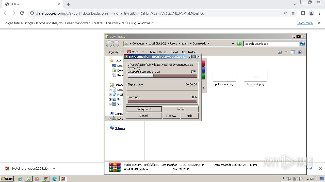Click the Chrome forward arrow
Screen dimensions: 325x182
tap(14, 13)
